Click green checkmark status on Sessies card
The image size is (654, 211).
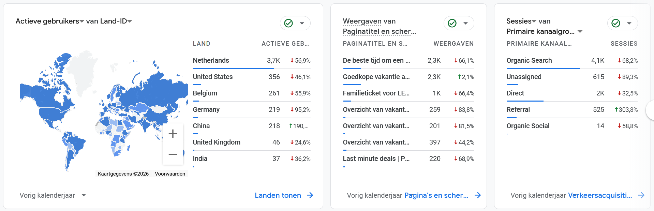point(616,23)
